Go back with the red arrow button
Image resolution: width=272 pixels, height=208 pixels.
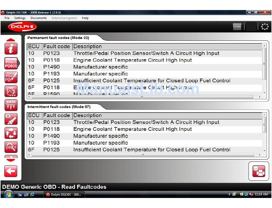tap(11, 171)
